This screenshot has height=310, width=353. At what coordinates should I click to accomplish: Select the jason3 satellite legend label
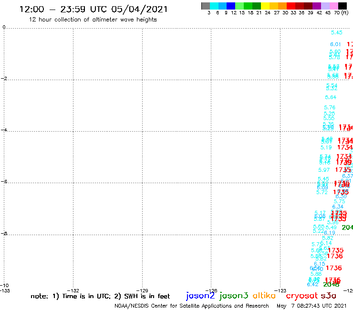pos(234,296)
